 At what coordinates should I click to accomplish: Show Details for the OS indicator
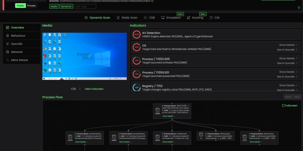(288, 45)
